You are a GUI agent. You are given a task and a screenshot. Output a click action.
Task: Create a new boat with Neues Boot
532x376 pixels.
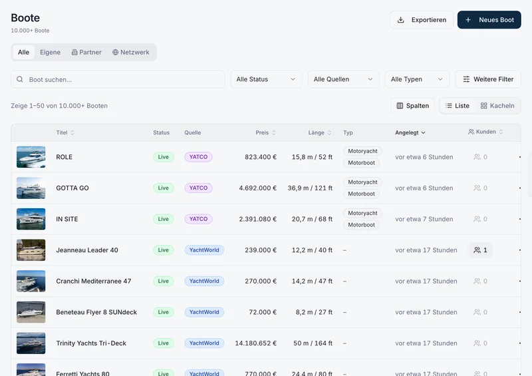pos(489,20)
